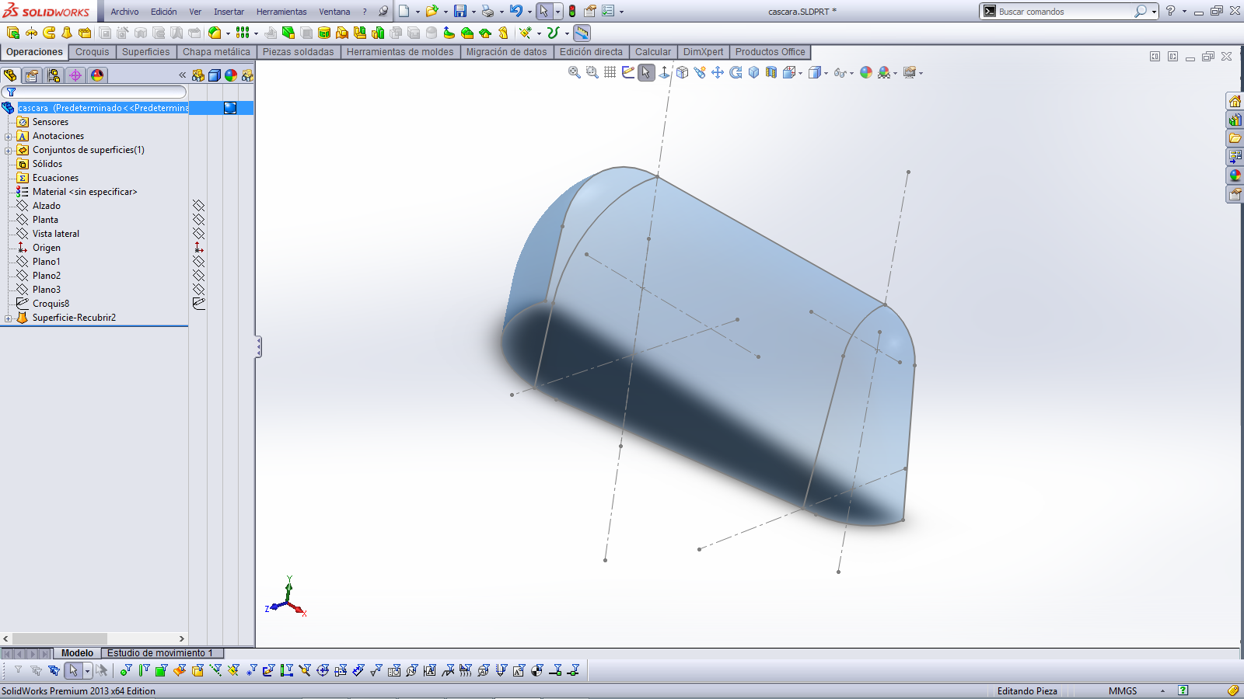
Task: Toggle the Instant3D button
Action: coord(582,33)
